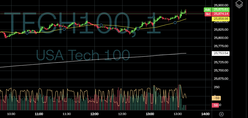
Task: Select the yellow 25,858.98 moving average label
Action: point(221,19)
